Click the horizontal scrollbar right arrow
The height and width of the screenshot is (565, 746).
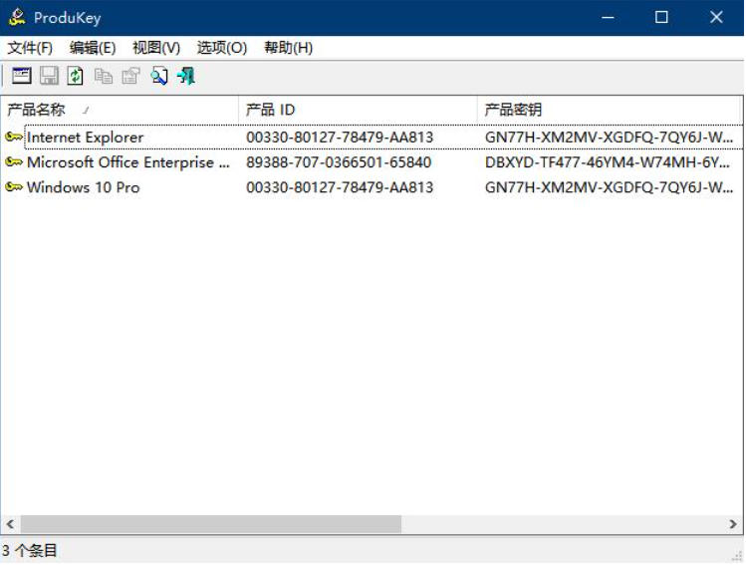pos(733,524)
